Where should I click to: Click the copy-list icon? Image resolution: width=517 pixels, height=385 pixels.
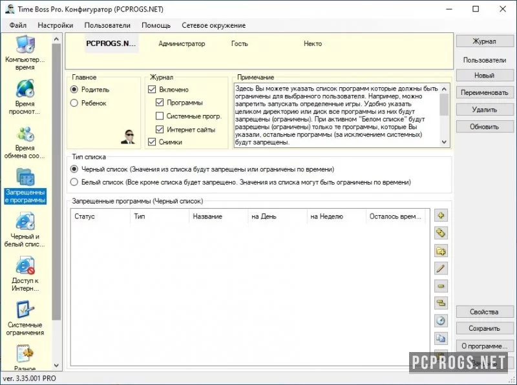click(x=441, y=338)
